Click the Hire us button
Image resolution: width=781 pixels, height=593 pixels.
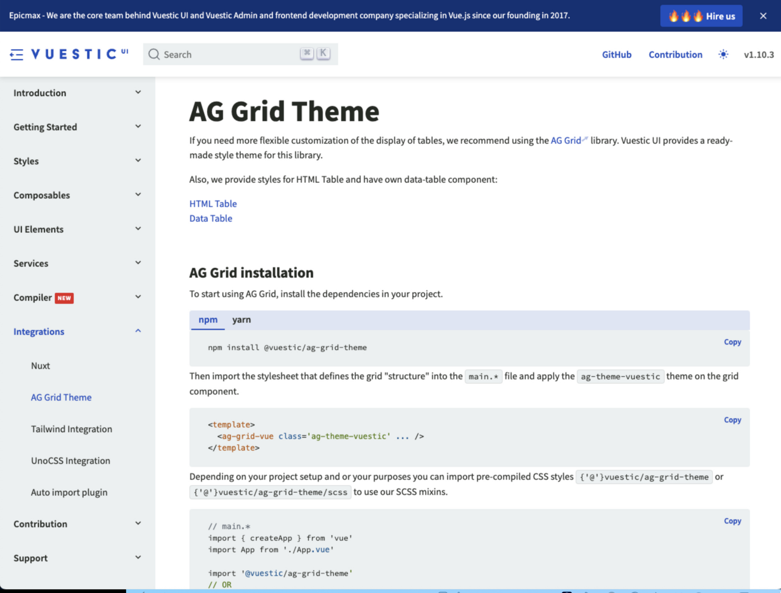tap(701, 16)
